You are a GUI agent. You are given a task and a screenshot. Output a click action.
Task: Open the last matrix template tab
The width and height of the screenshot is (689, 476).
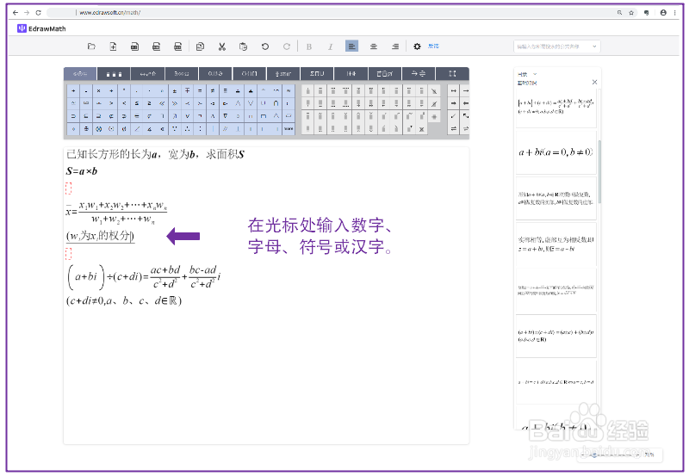[x=452, y=73]
